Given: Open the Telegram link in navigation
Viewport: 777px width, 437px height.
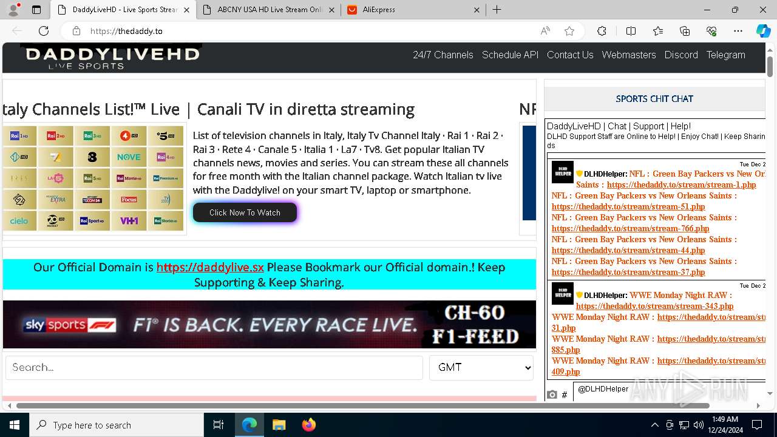Looking at the screenshot, I should pyautogui.click(x=725, y=55).
